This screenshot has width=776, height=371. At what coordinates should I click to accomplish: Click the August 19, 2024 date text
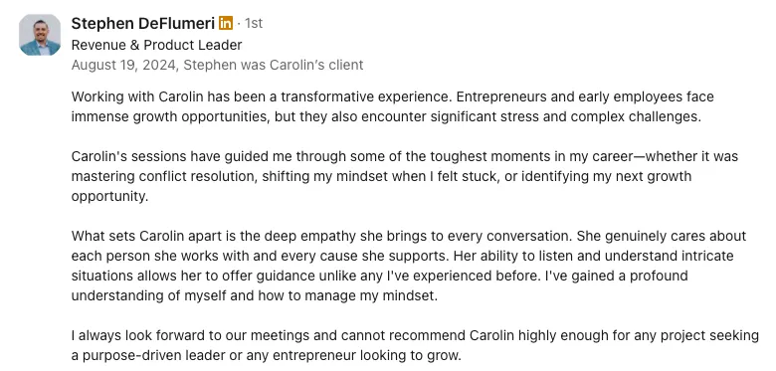tap(124, 65)
